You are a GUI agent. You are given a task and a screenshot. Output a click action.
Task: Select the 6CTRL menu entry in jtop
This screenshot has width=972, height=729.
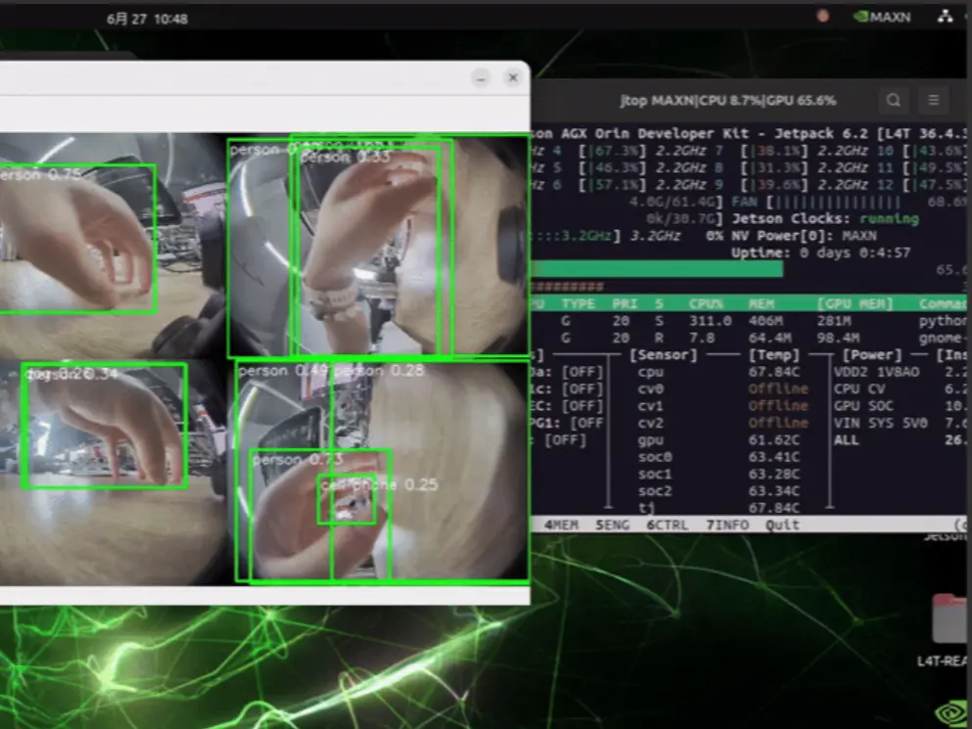pos(667,525)
